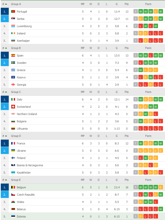Screen dimensions: 165x220
Task: Click the Wales flag icon
Action: [x=13, y=202]
